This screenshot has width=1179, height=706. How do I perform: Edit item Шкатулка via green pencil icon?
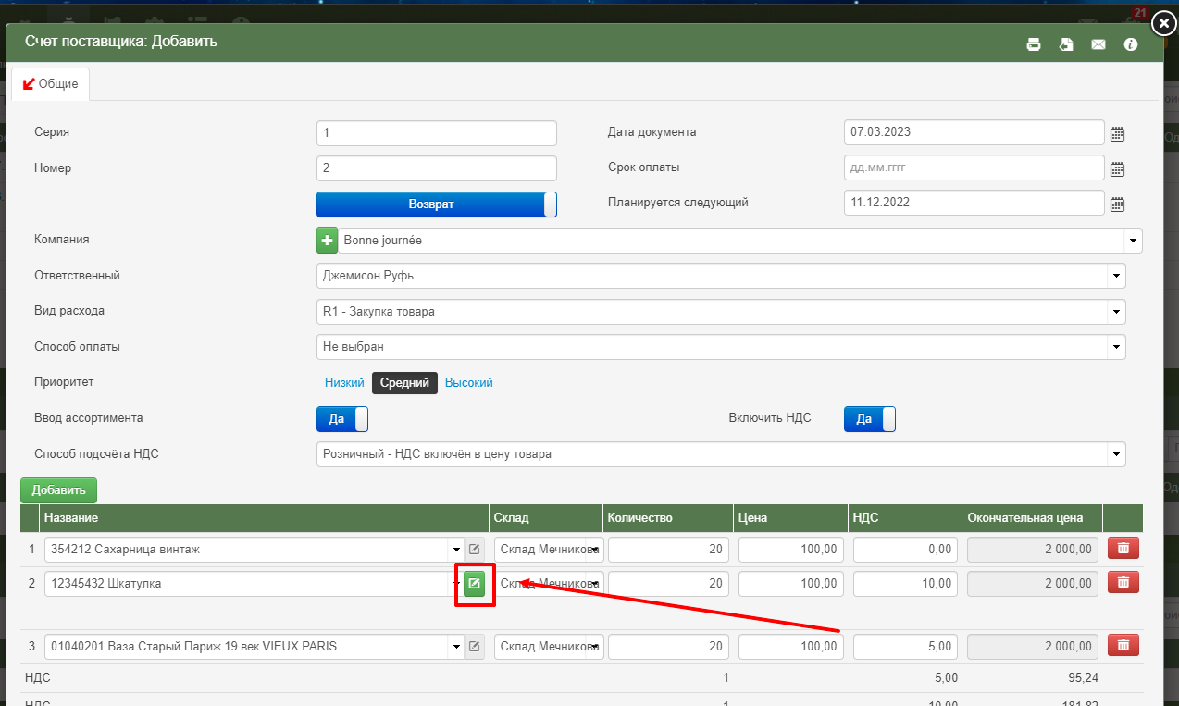(x=475, y=583)
